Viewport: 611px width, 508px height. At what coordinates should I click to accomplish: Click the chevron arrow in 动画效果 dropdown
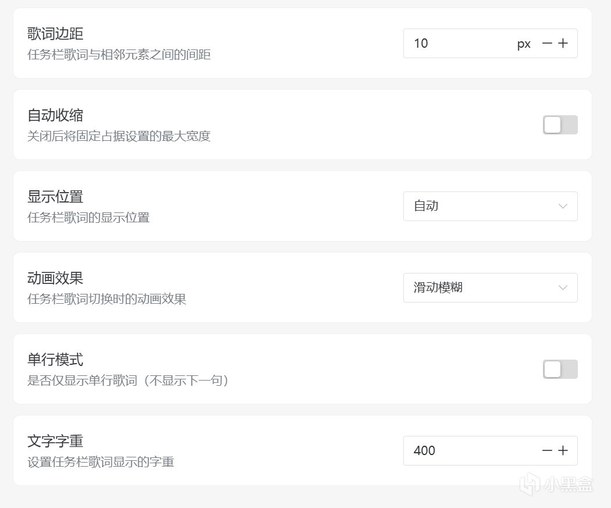click(563, 288)
